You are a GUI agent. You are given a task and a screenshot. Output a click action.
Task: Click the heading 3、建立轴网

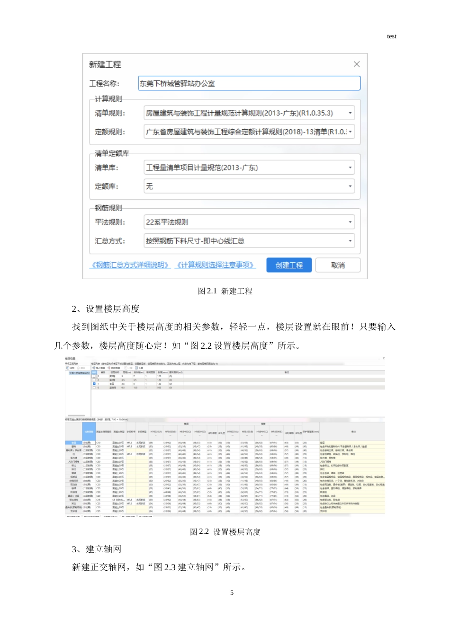97,549
